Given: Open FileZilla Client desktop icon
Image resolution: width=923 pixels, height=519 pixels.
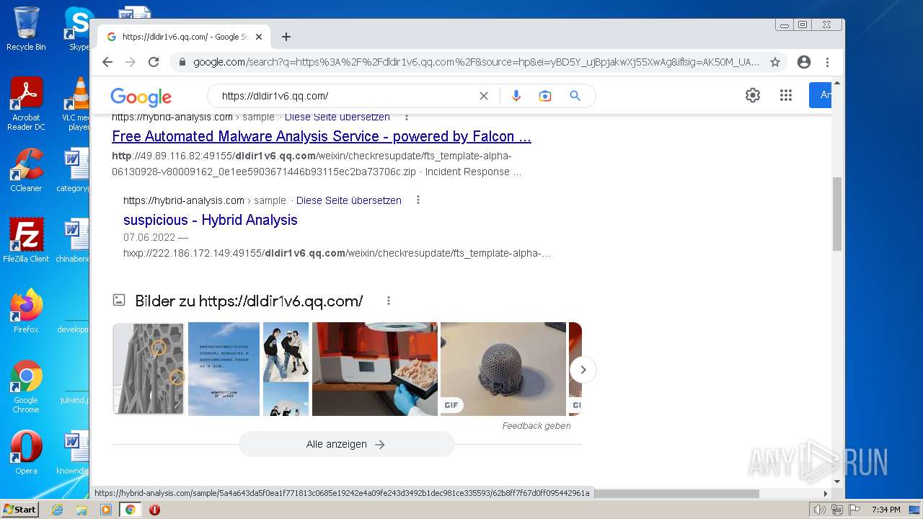Looking at the screenshot, I should [26, 241].
